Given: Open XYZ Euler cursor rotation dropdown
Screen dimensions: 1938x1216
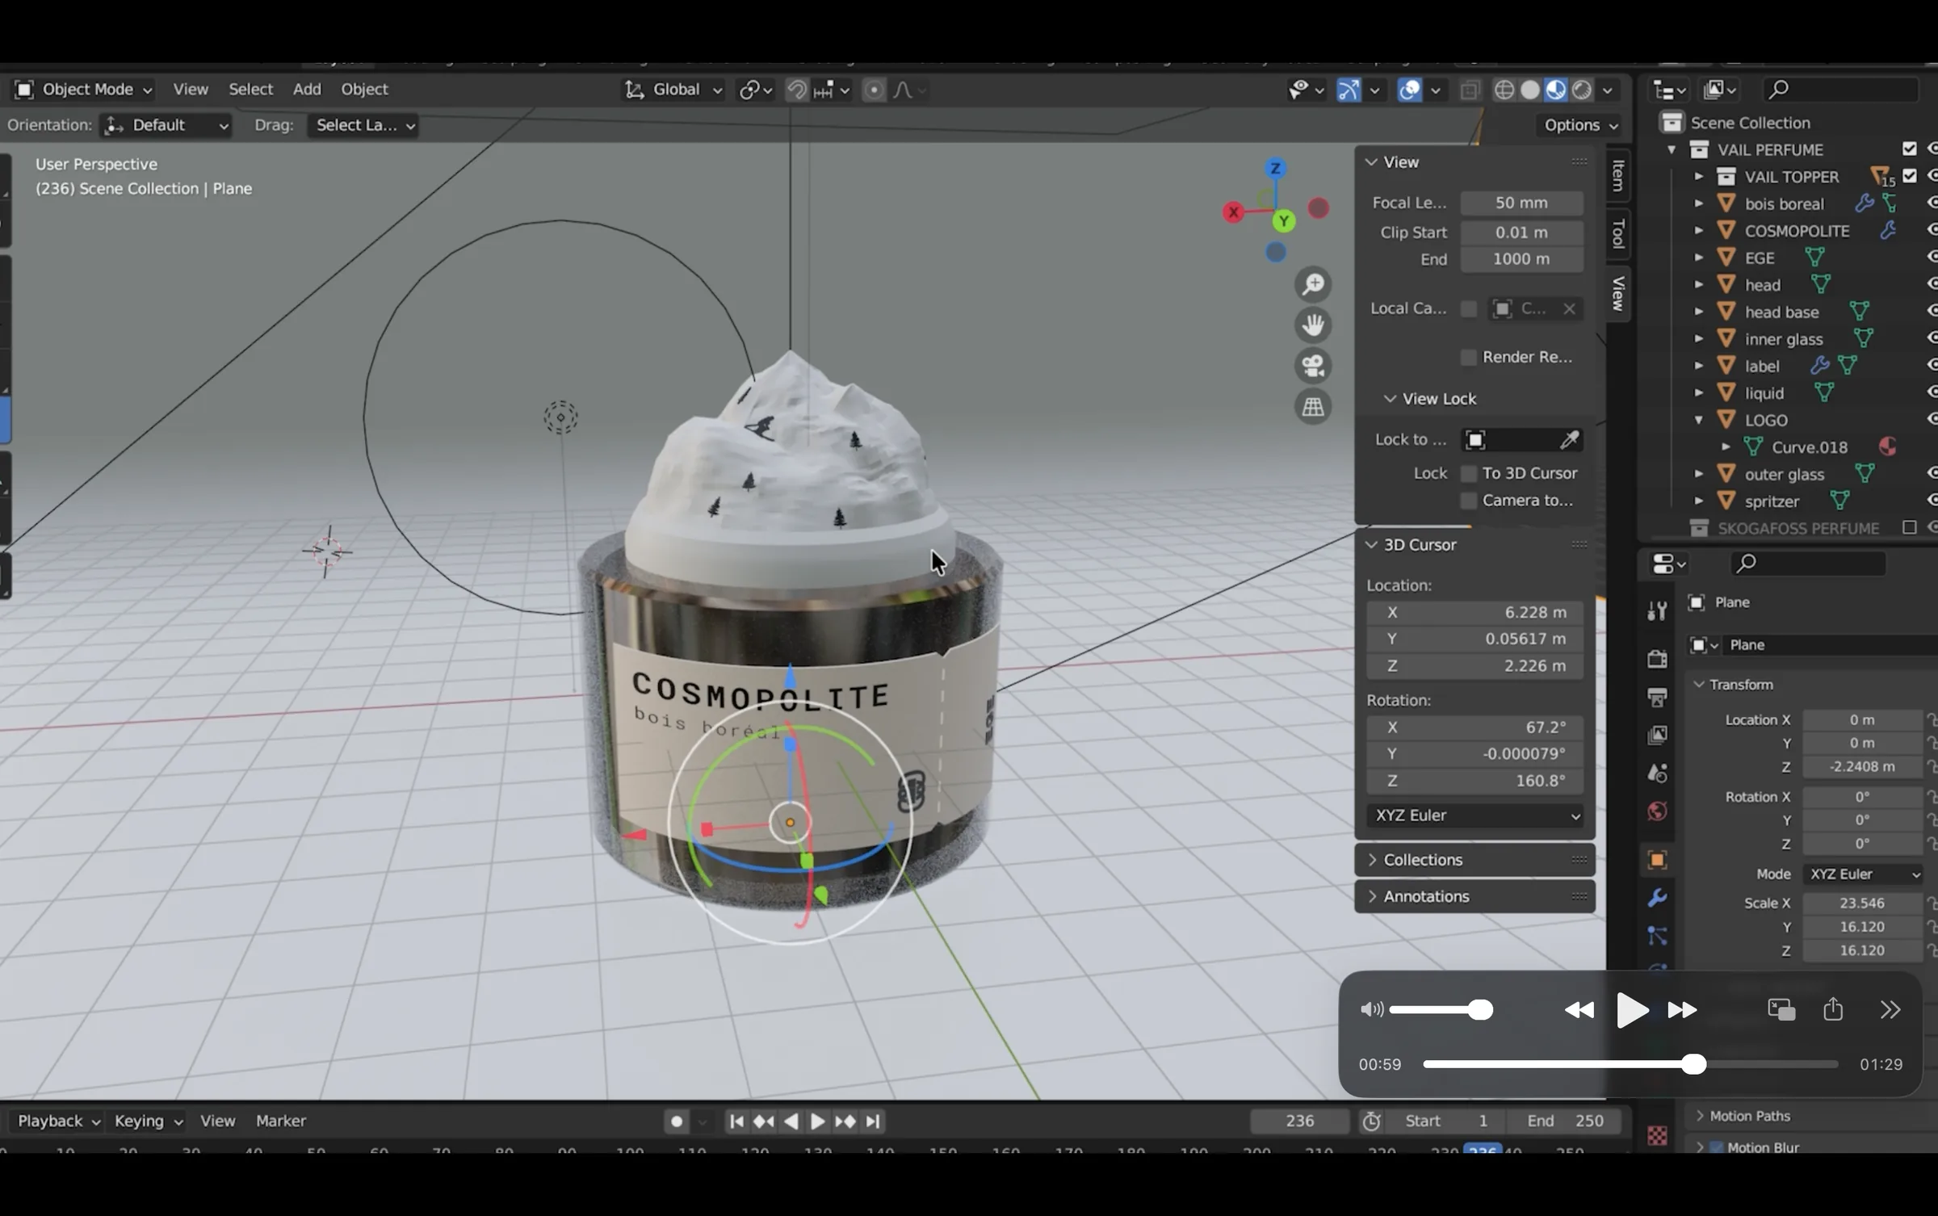Looking at the screenshot, I should (1474, 816).
